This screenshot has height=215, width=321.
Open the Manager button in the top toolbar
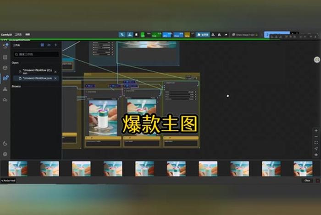pyautogui.click(x=203, y=35)
